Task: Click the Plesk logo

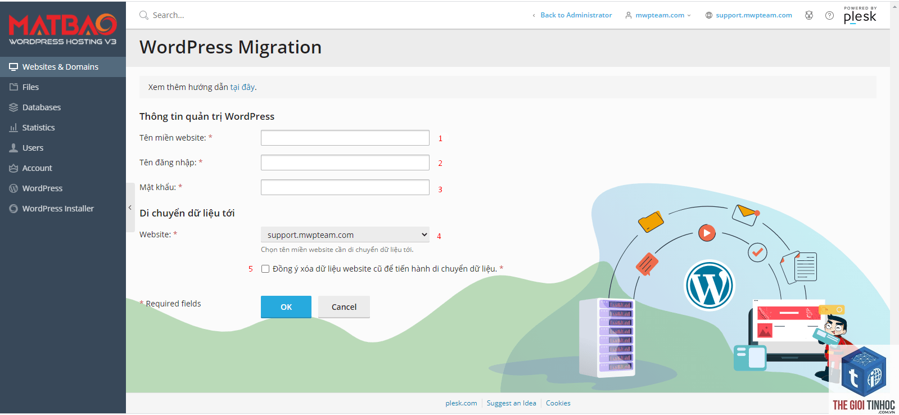Action: pyautogui.click(x=860, y=15)
